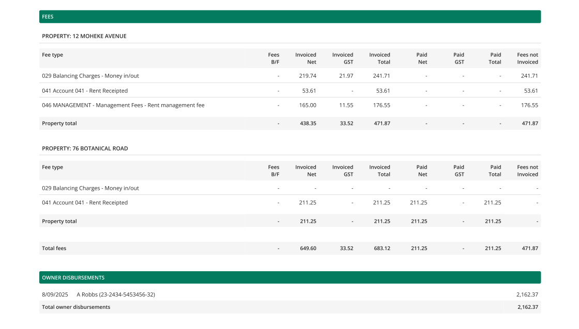The width and height of the screenshot is (579, 329).
Task: Click the 33.52 GST in Total fees row
Action: tap(346, 249)
